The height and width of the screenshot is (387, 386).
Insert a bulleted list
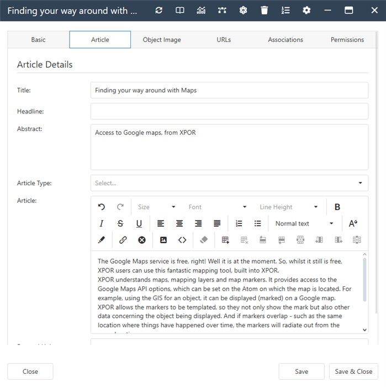(x=257, y=223)
